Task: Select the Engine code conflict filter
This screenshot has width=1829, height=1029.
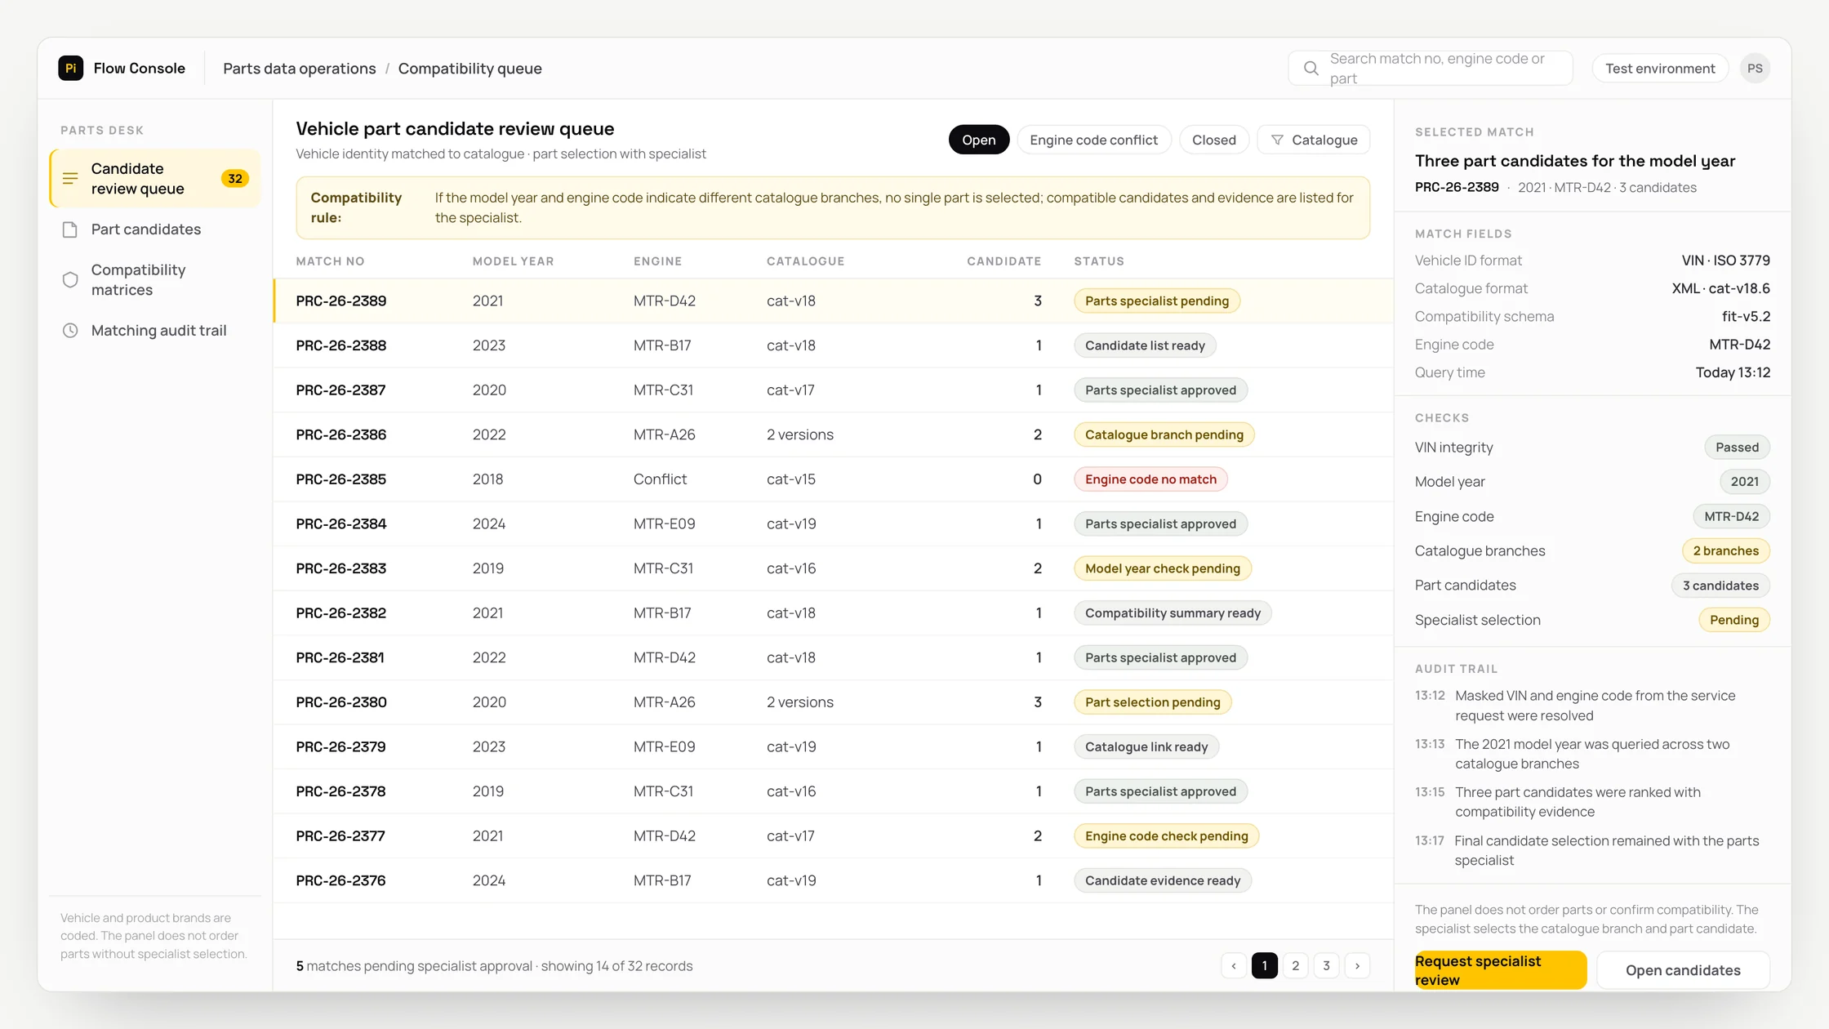Action: click(1093, 140)
